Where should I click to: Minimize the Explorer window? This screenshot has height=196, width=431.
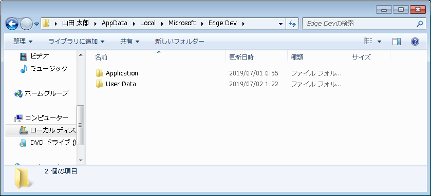[x=384, y=10]
